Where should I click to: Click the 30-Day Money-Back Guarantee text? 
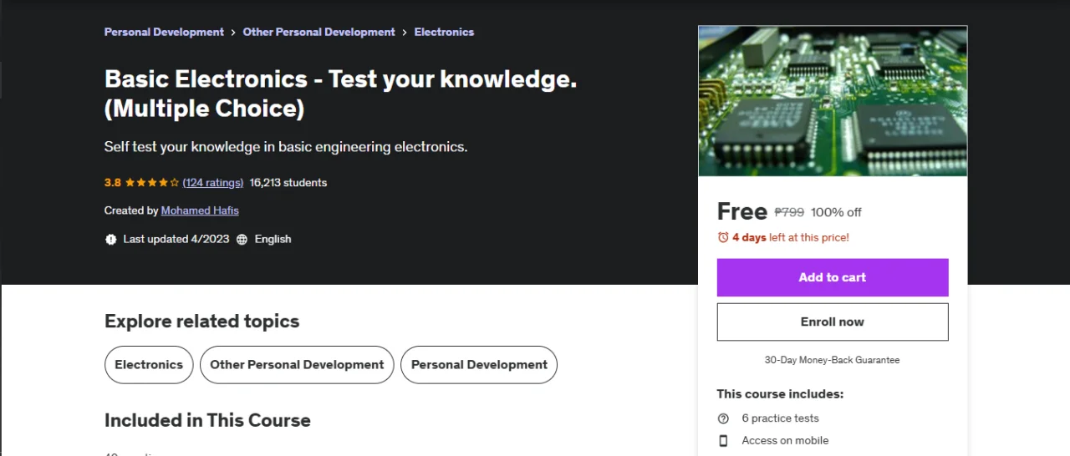tap(833, 360)
